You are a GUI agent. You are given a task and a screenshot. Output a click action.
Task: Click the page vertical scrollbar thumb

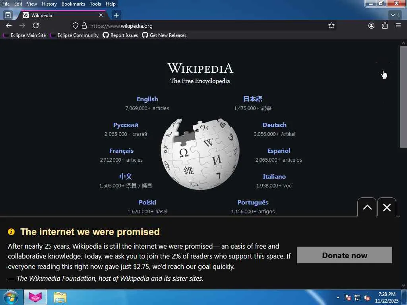[x=403, y=97]
